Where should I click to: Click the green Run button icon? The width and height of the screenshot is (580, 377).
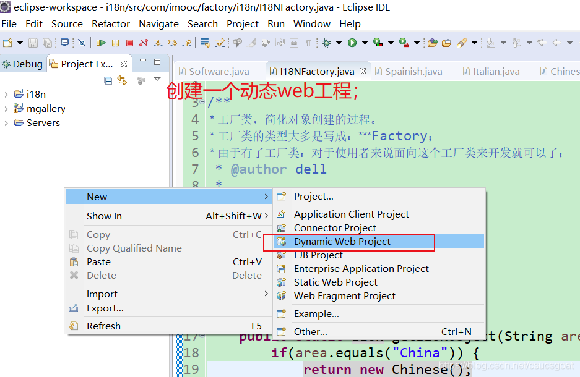[x=352, y=43]
